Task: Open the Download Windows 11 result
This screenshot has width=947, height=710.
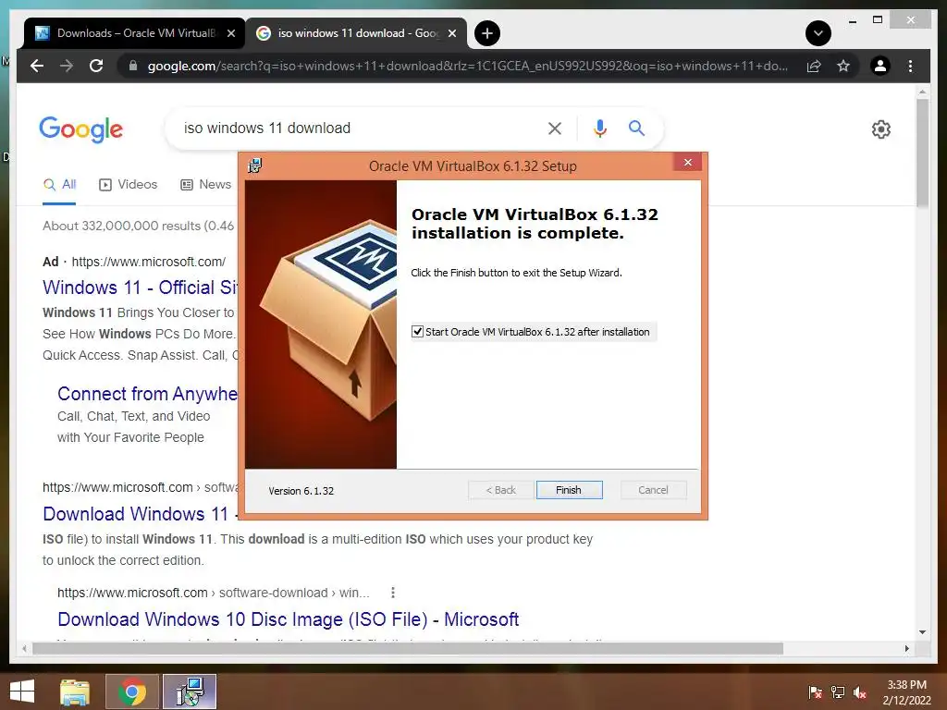Action: pos(141,514)
